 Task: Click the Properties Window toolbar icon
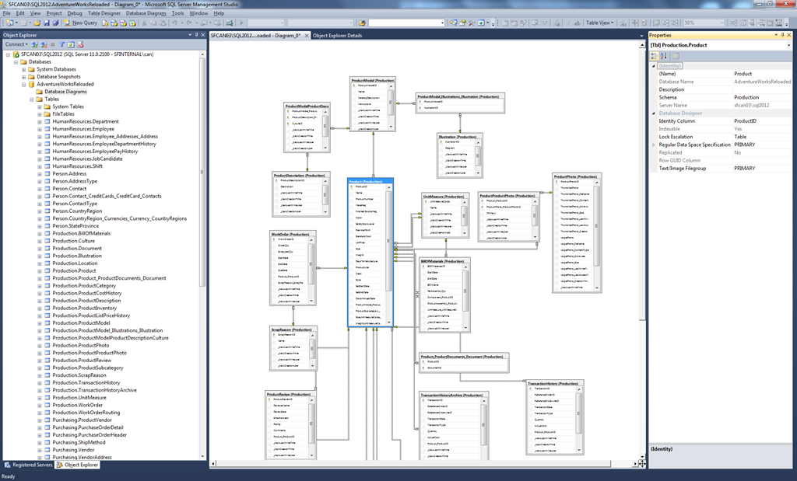click(x=462, y=23)
